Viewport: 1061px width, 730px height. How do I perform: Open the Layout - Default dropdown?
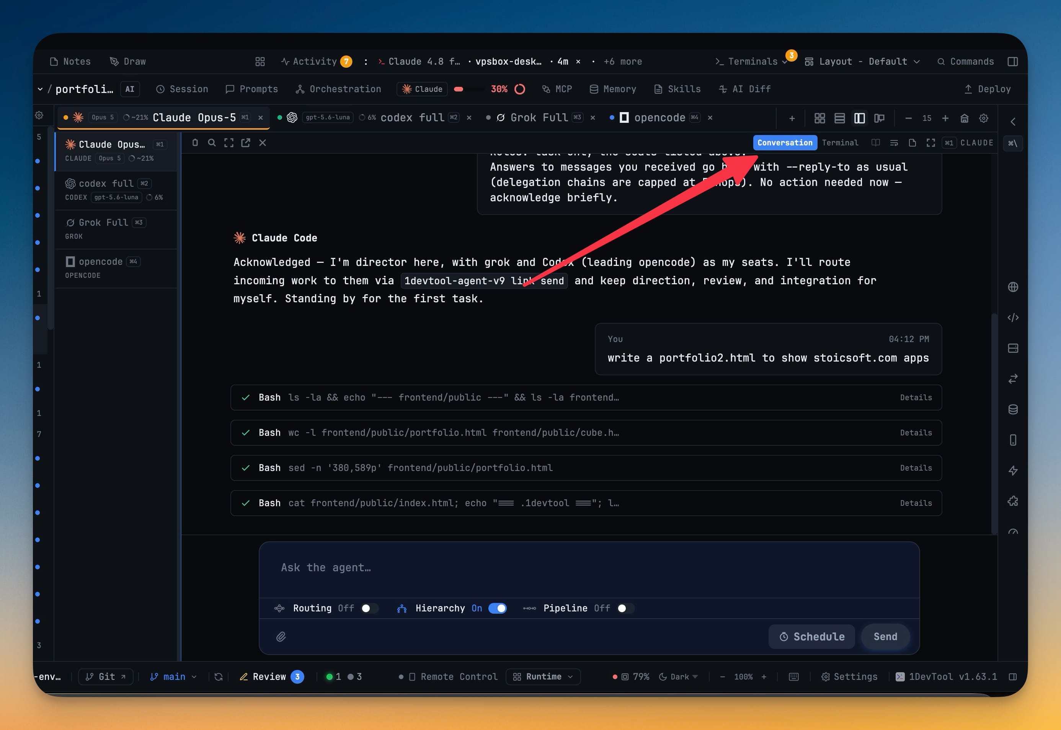click(862, 61)
